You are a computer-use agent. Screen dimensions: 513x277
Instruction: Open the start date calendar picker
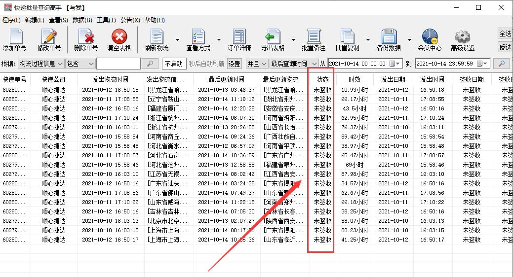pyautogui.click(x=395, y=64)
